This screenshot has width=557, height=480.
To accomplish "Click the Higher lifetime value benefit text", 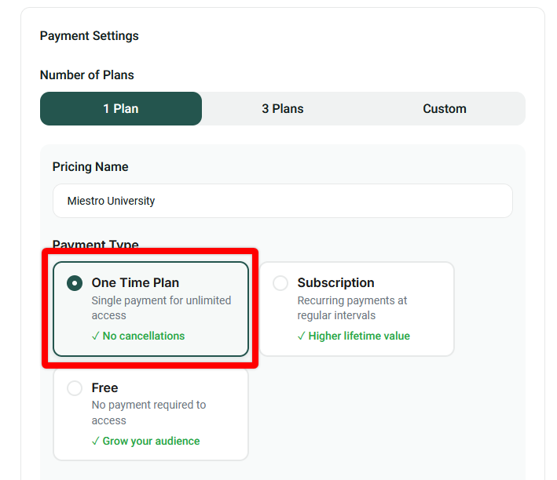I will pos(359,336).
